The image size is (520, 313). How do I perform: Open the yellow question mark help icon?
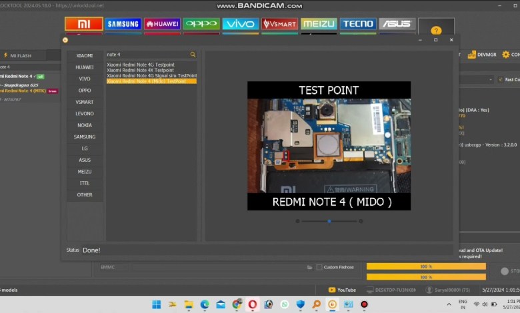tap(436, 31)
